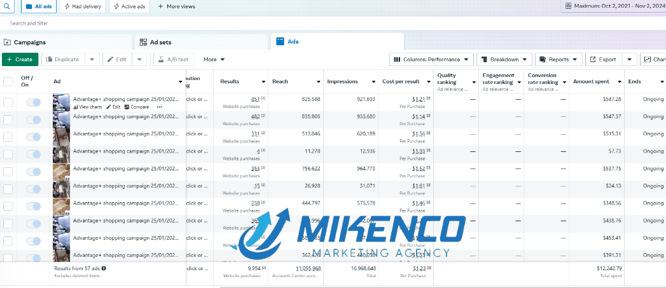Toggle off the ad with 353 results

[33, 172]
